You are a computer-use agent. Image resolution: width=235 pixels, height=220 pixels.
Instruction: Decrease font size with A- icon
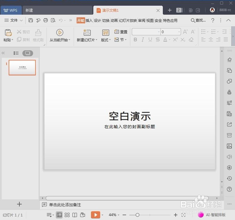pyautogui.click(x=193, y=32)
